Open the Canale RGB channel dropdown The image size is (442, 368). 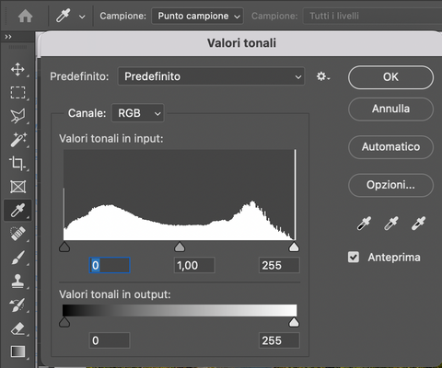click(x=138, y=113)
